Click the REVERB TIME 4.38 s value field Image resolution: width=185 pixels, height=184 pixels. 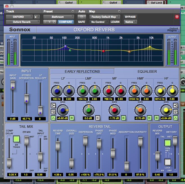click(x=58, y=174)
